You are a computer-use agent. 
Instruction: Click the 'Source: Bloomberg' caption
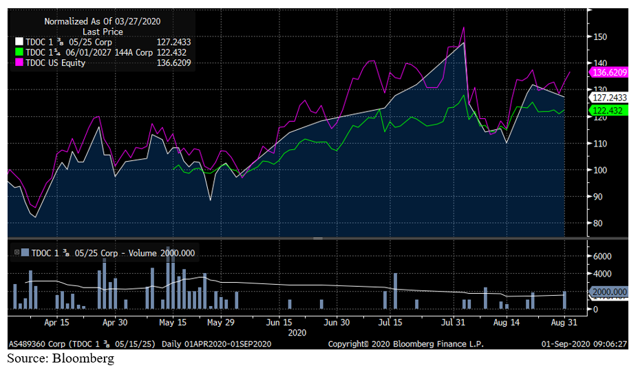[61, 358]
